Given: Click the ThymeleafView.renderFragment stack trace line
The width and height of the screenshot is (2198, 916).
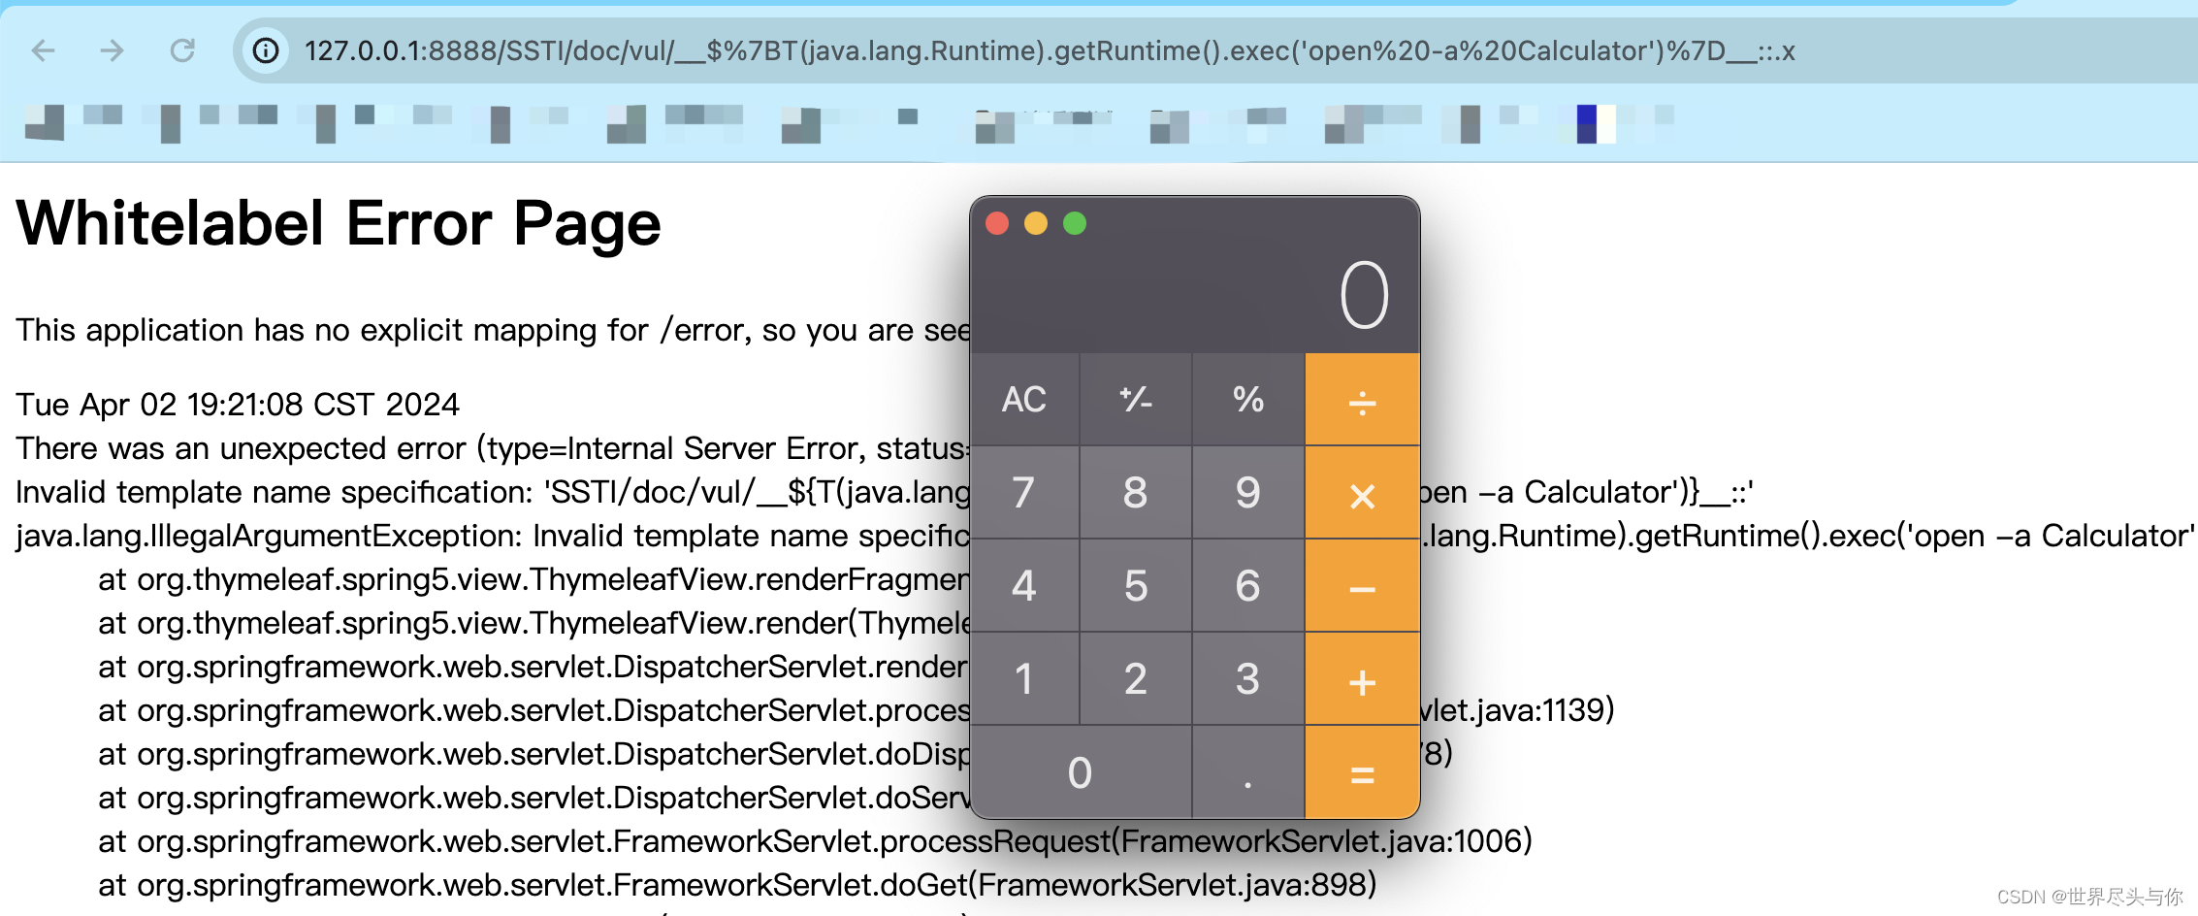Looking at the screenshot, I should (x=533, y=579).
